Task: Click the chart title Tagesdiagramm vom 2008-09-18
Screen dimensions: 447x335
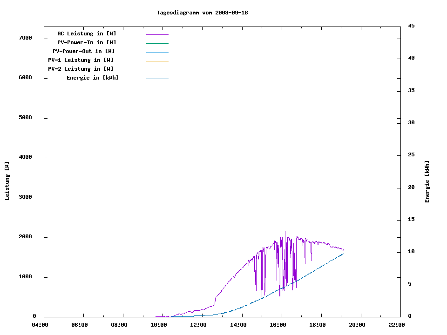Action: [202, 13]
